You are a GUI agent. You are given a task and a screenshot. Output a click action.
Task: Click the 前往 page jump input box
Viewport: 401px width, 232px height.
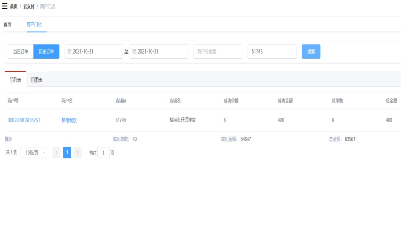tap(103, 153)
